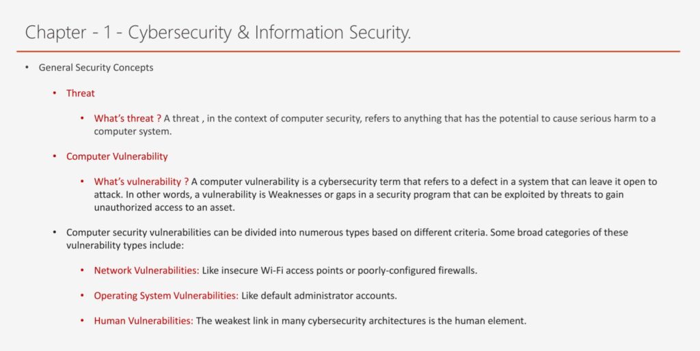
Task: Click the sentence starting 'Computer security vulnerabilities can be divided'
Action: click(x=273, y=232)
